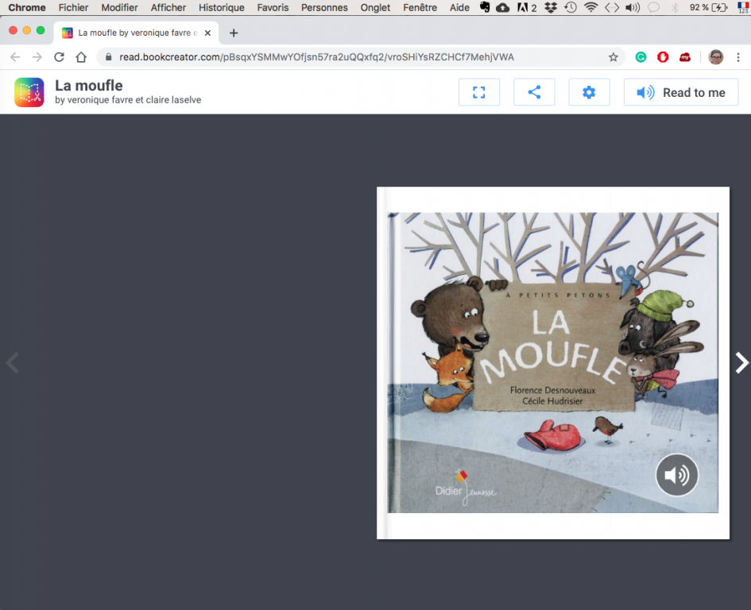751x610 pixels.
Task: Open the Time Machine menu bar icon
Action: coord(571,7)
